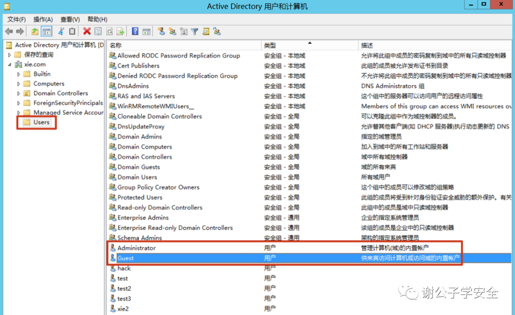Click the Back arrow toolbar icon

[x=9, y=31]
